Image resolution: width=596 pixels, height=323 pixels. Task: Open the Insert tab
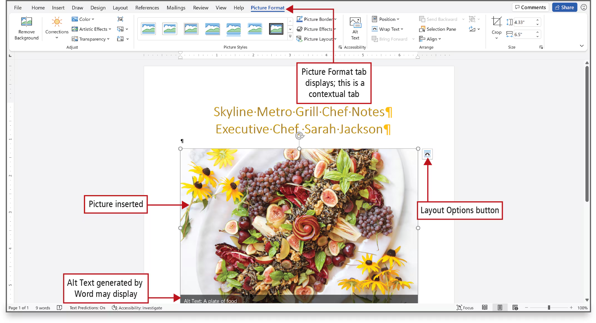58,8
